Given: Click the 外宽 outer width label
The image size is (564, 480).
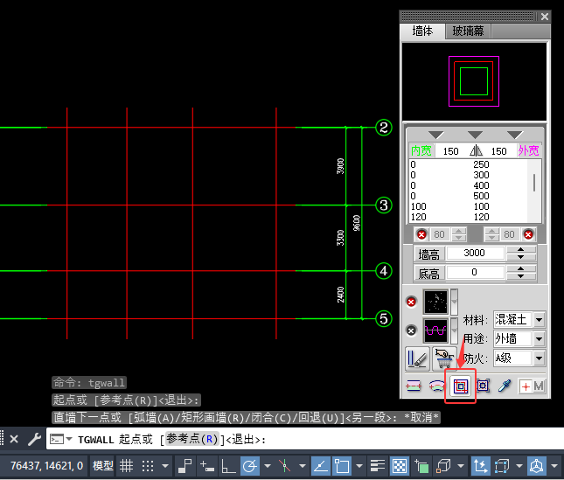Looking at the screenshot, I should pos(528,150).
